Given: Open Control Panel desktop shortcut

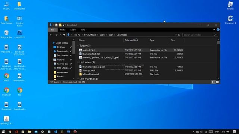Looking at the screenshot, I should click(x=19, y=21).
